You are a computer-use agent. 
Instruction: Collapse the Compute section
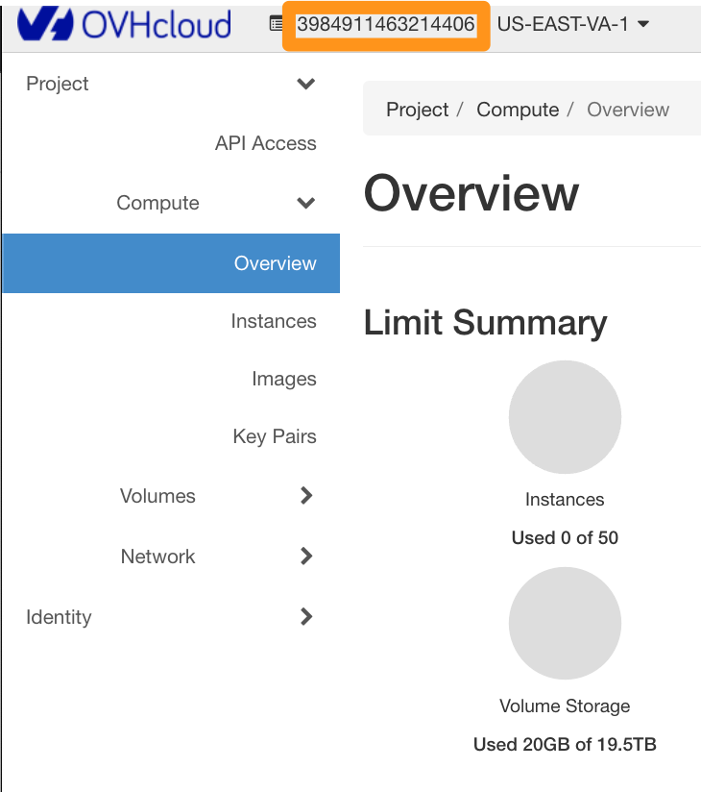click(171, 203)
